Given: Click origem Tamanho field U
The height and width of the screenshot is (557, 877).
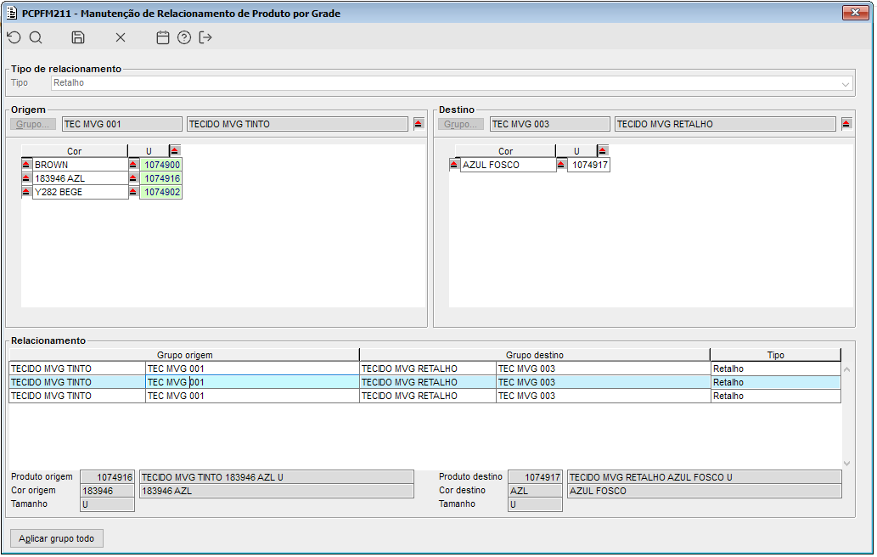Looking at the screenshot, I should 107,504.
